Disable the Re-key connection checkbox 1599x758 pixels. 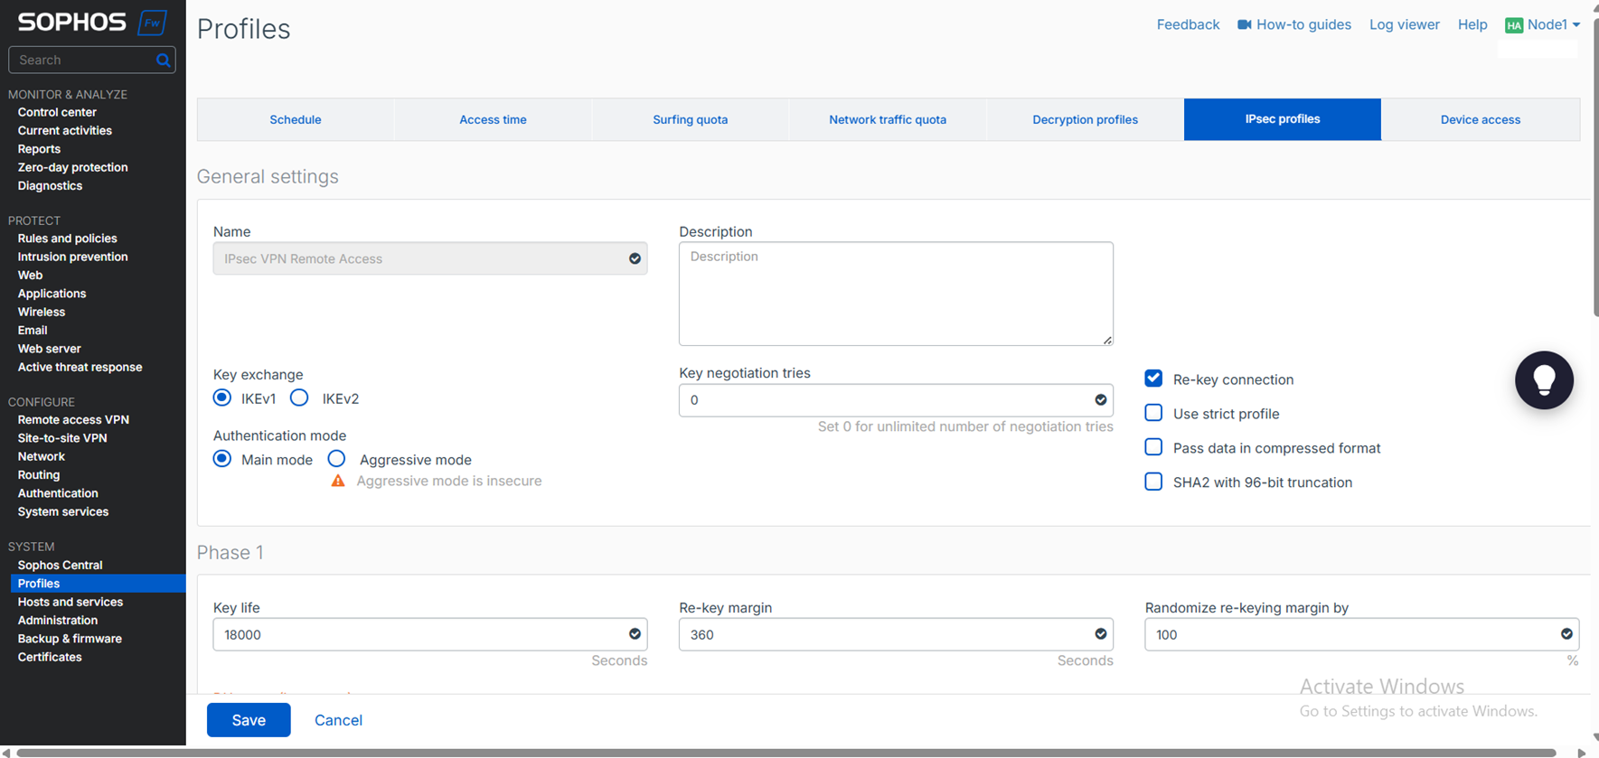coord(1153,379)
